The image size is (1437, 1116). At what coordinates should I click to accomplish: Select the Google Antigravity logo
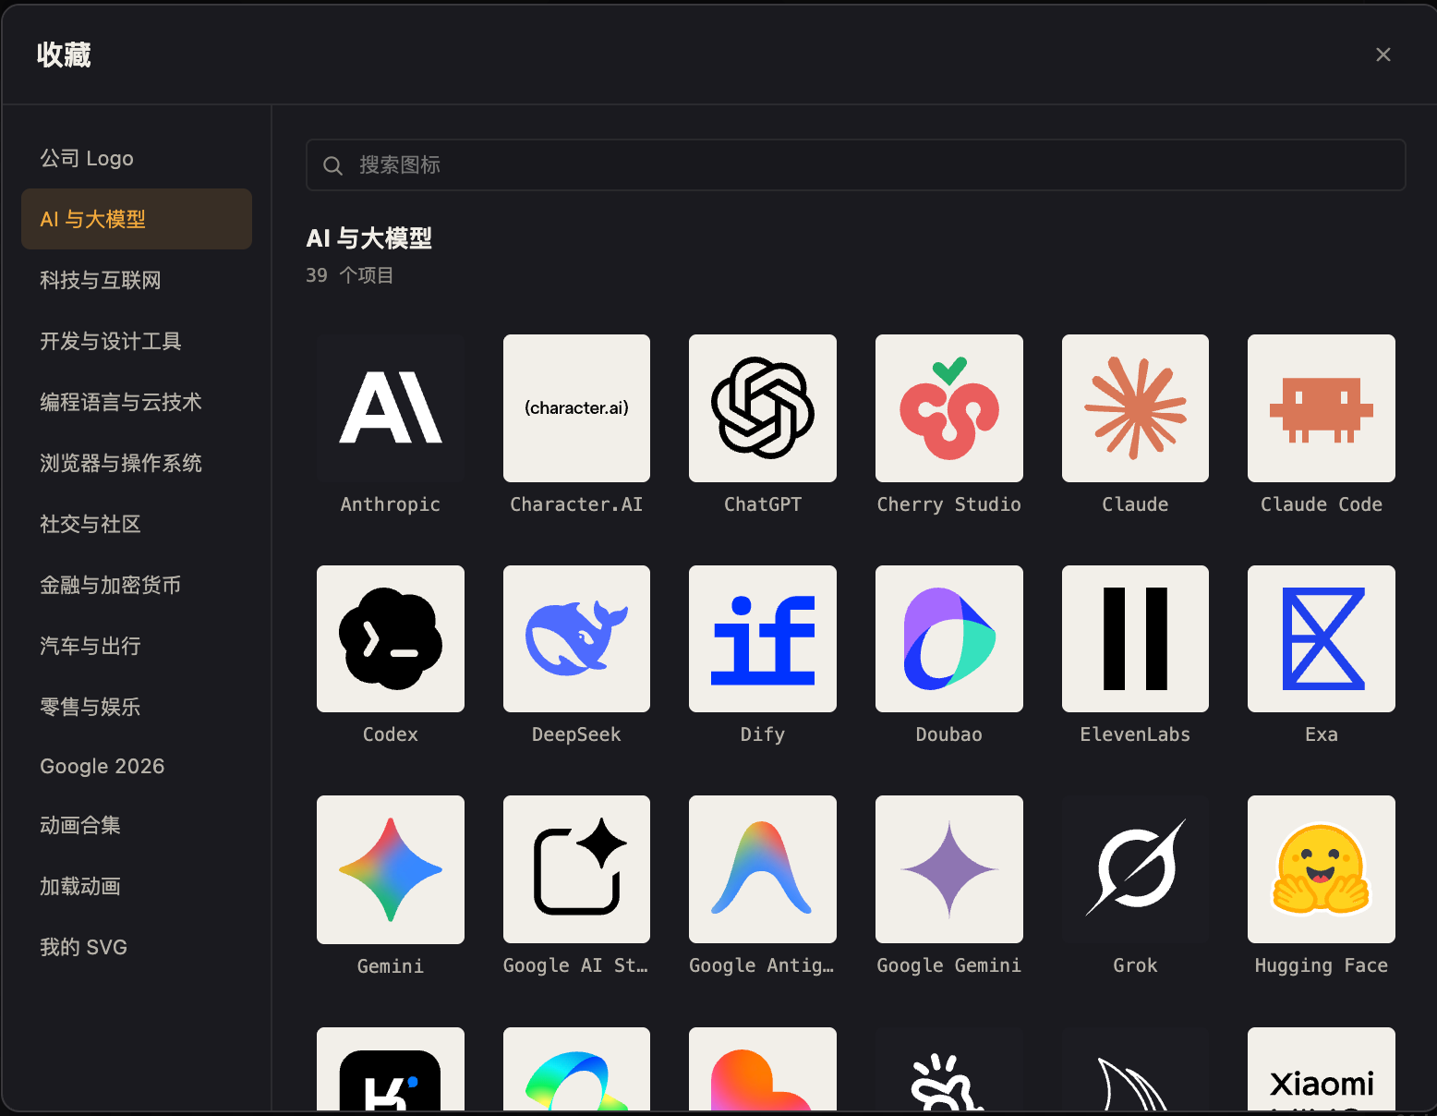pyautogui.click(x=763, y=869)
